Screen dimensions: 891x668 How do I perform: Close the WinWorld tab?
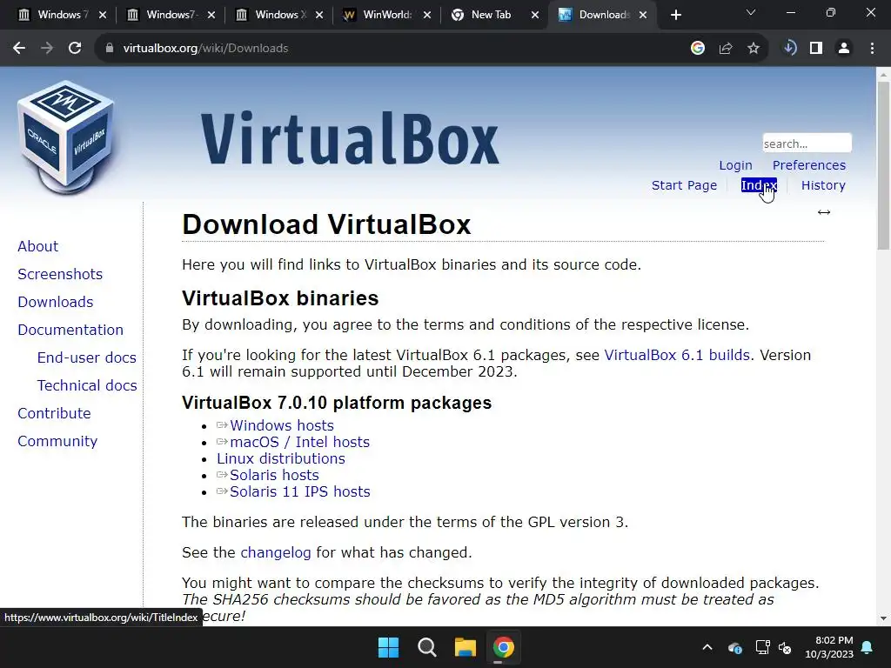pos(427,15)
